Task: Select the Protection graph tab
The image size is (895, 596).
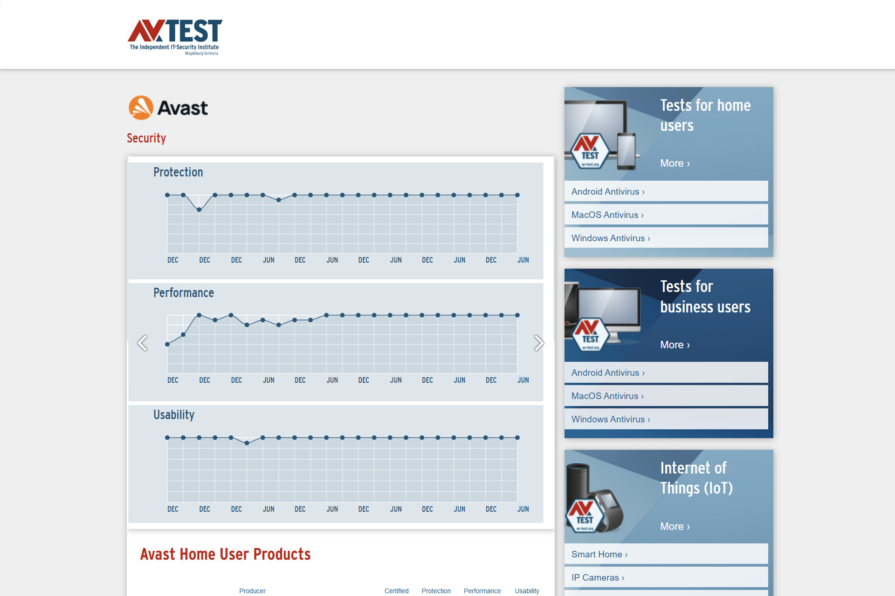Action: click(178, 172)
